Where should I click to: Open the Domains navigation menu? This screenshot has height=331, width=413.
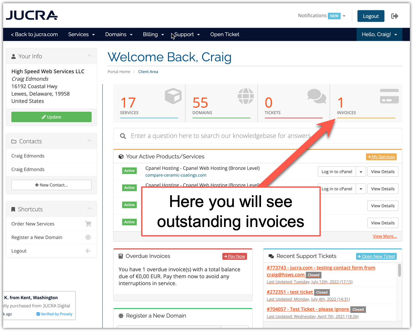(119, 34)
